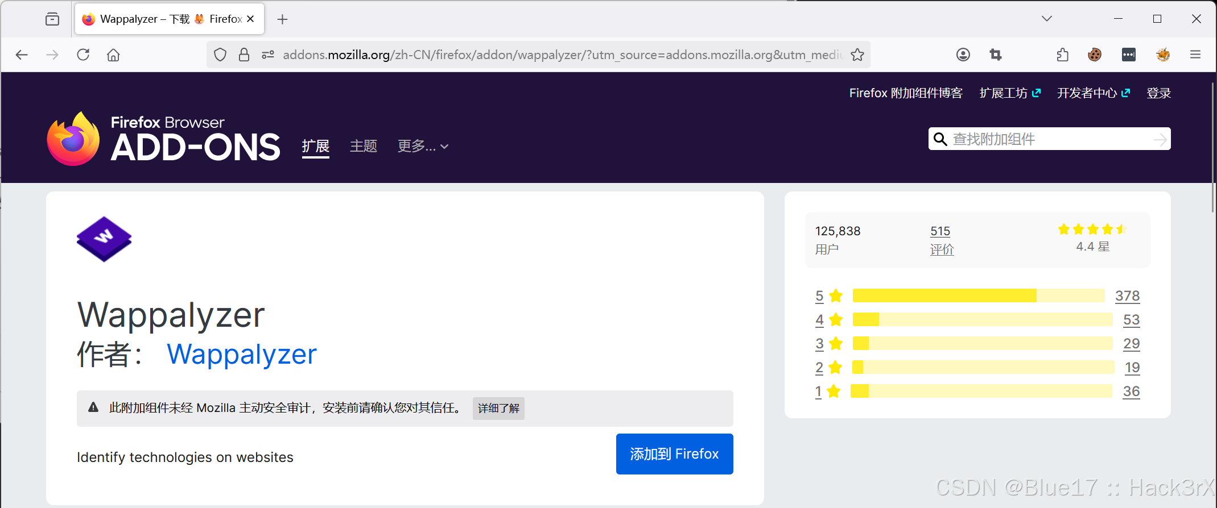Viewport: 1217px width, 508px height.
Task: Open the 53 four-star reviews count
Action: 1131,320
